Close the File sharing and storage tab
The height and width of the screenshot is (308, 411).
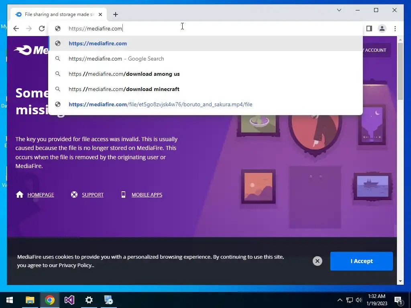[x=100, y=14]
